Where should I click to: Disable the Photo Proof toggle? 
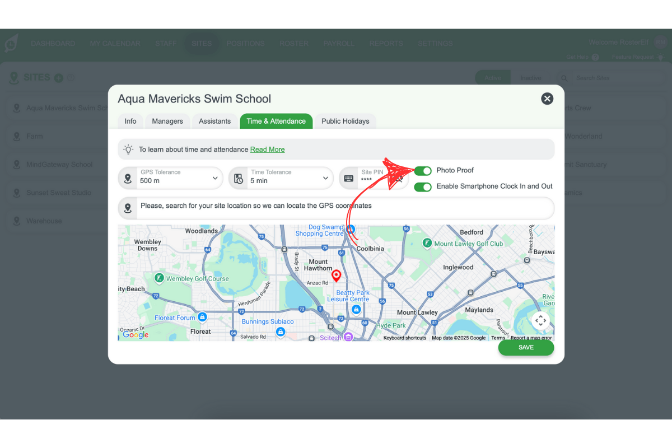click(423, 171)
